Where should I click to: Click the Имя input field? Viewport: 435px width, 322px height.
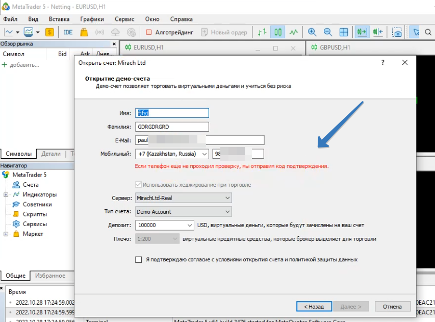point(172,113)
